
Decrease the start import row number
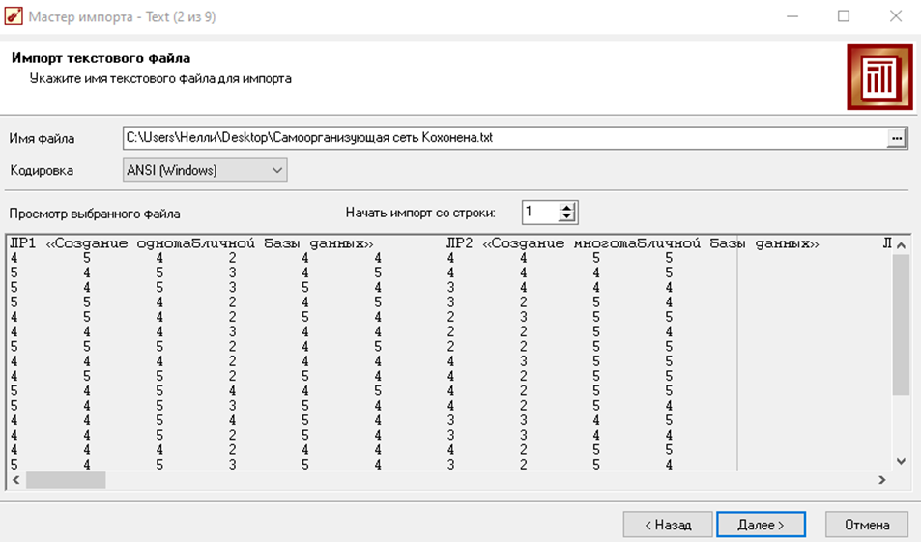click(x=566, y=217)
